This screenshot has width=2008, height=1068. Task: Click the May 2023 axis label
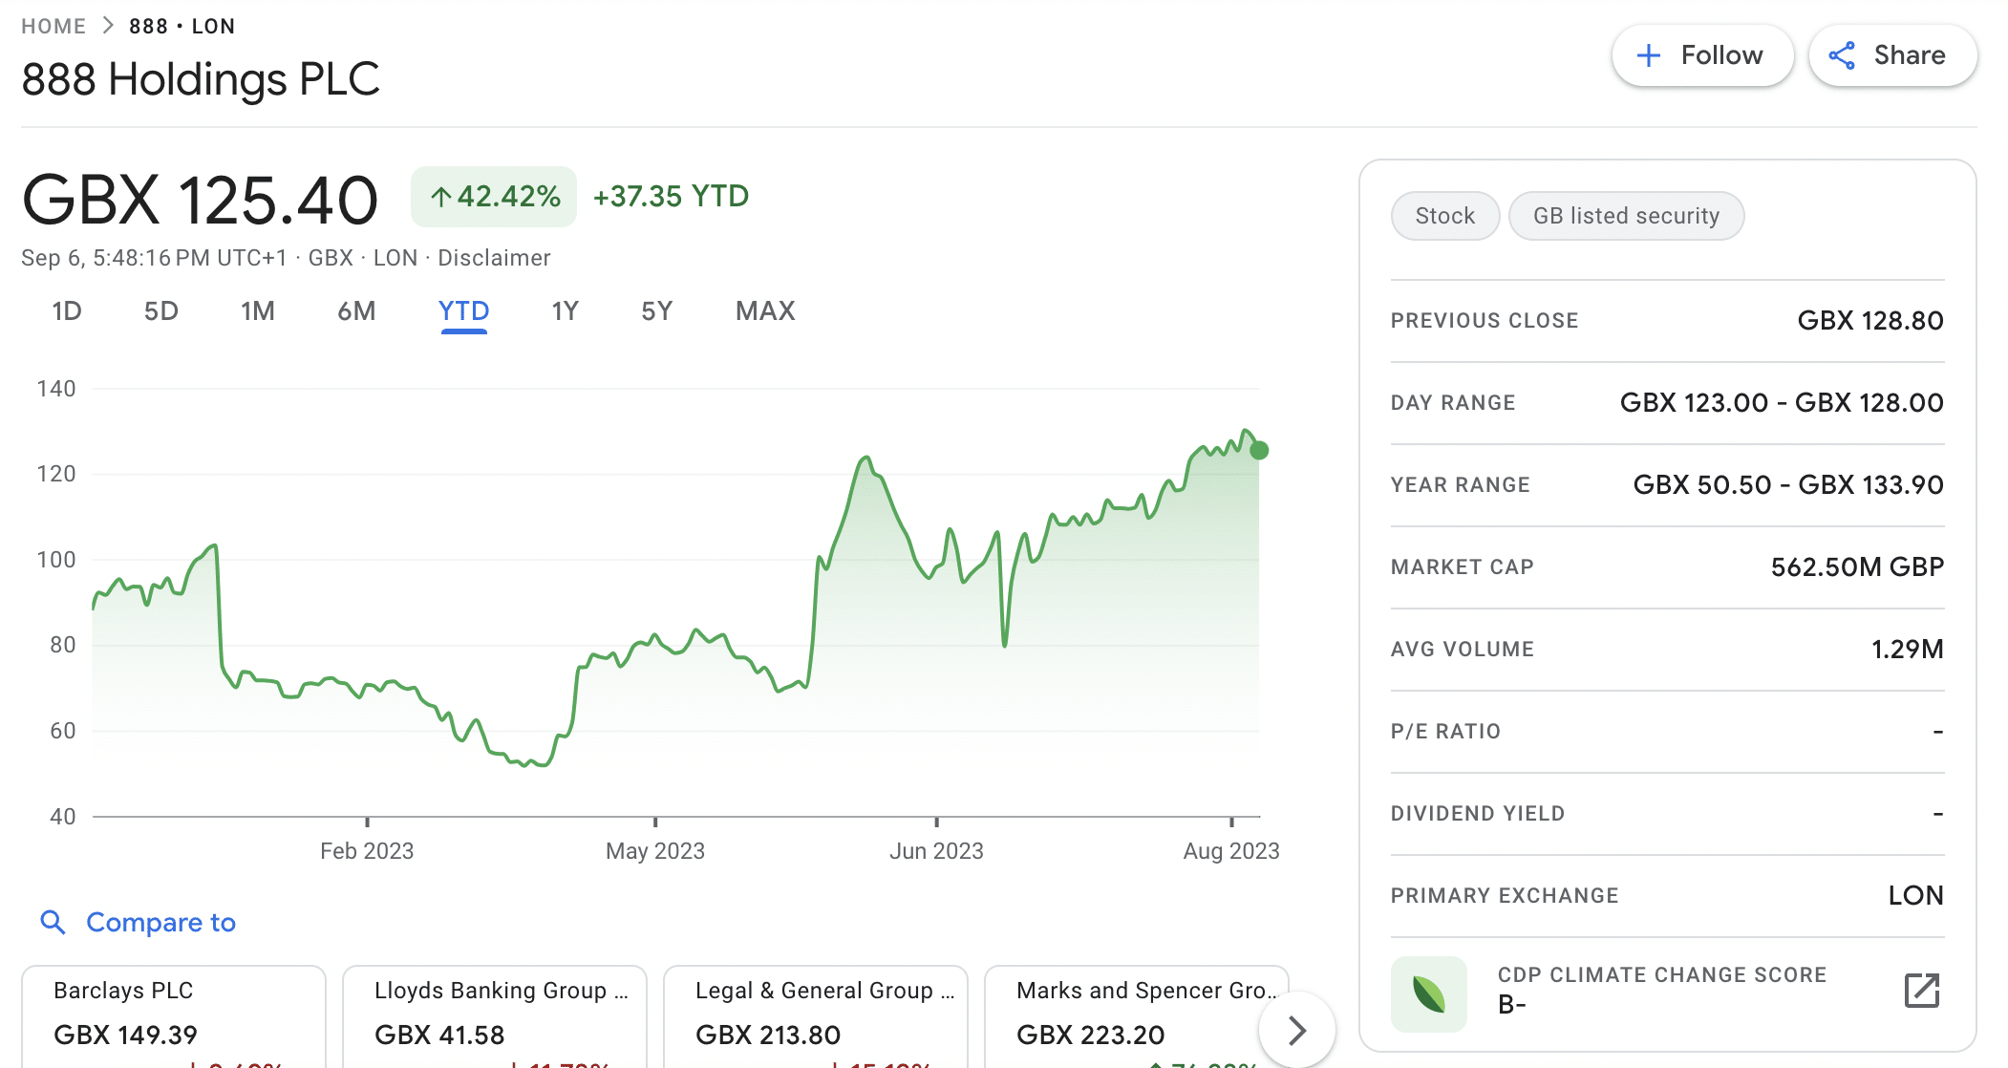click(x=655, y=850)
